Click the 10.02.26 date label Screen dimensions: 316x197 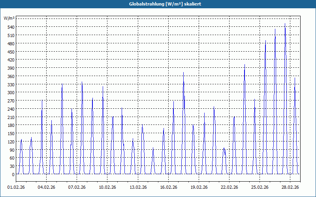[107, 188]
